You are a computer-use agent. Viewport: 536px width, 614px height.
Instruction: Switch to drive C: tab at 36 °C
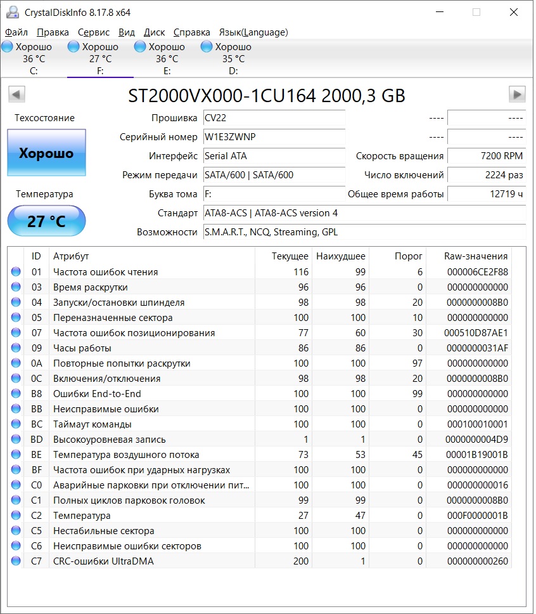coord(34,58)
